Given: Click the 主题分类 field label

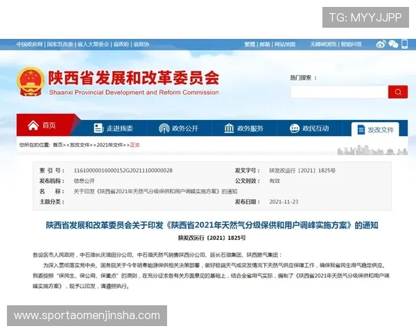Looking at the screenshot, I should (x=51, y=202).
